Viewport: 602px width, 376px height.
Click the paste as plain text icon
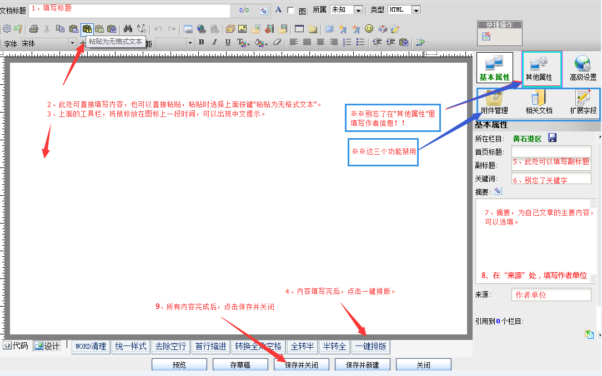tap(87, 29)
